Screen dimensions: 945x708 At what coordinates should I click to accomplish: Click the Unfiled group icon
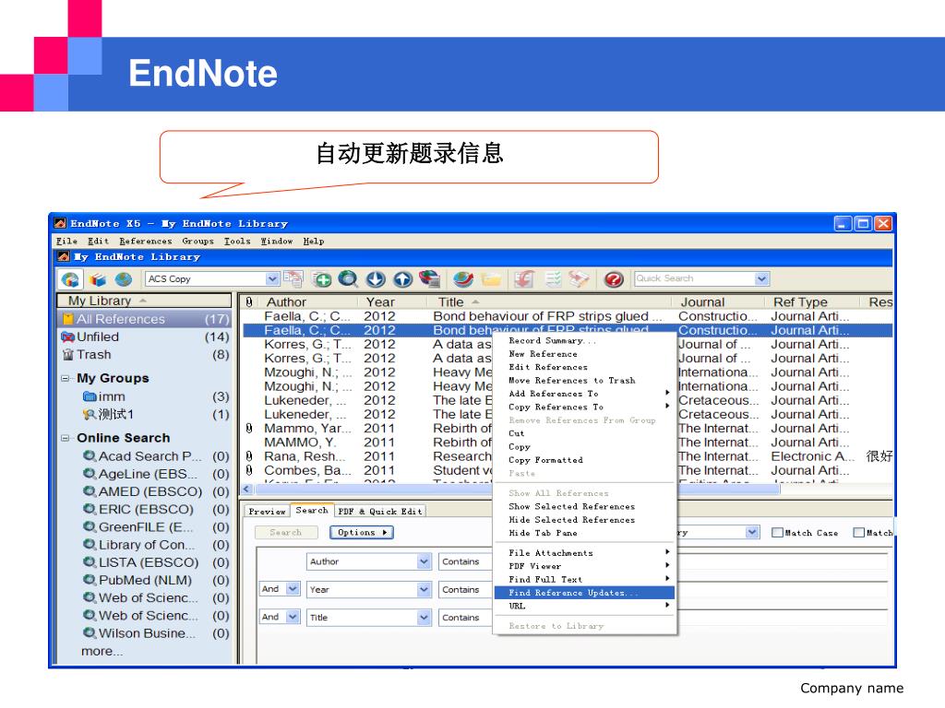coord(68,337)
